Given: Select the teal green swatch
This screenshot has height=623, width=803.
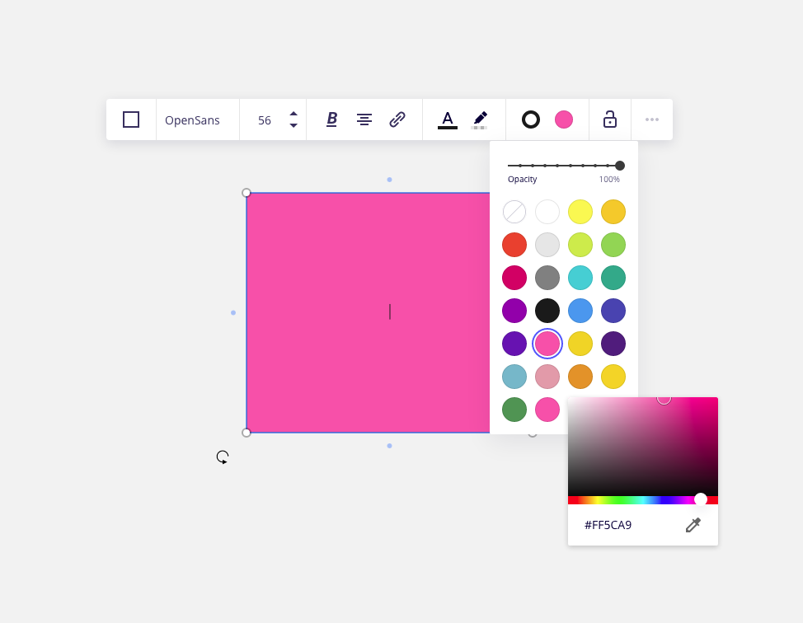Looking at the screenshot, I should pyautogui.click(x=613, y=278).
